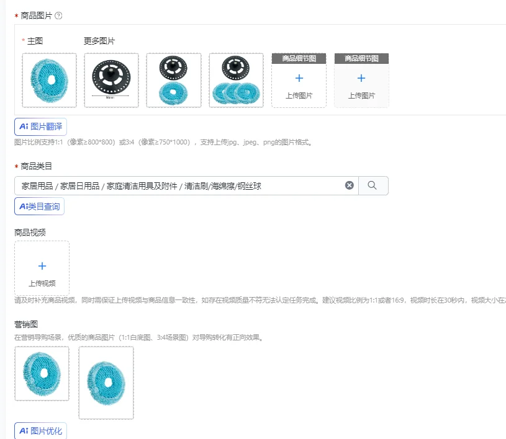Click the plus icon to upload video
Image resolution: width=506 pixels, height=439 pixels.
point(42,266)
